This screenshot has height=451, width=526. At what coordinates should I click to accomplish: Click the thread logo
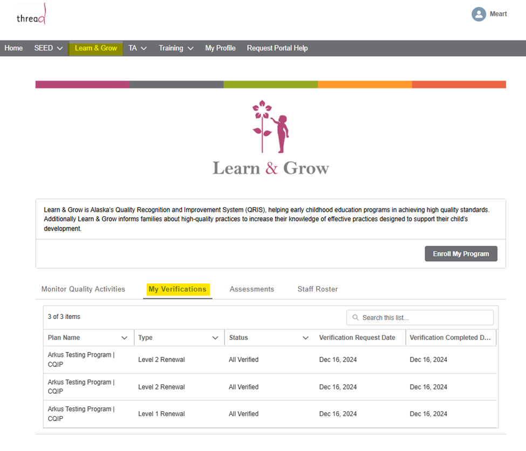pyautogui.click(x=31, y=14)
